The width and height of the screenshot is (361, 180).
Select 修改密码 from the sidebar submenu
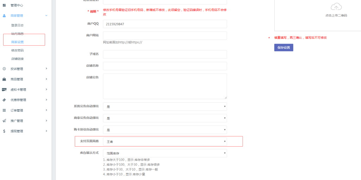pos(17,50)
